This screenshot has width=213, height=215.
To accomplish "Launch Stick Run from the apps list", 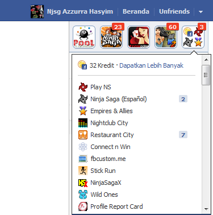I will [x=103, y=171].
